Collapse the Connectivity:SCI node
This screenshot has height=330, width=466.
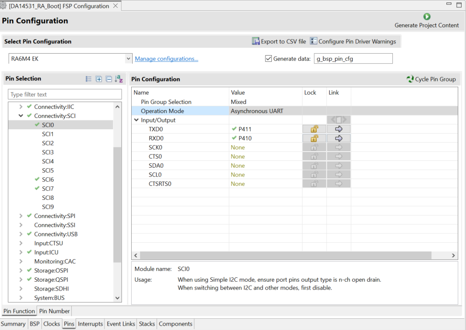point(21,116)
